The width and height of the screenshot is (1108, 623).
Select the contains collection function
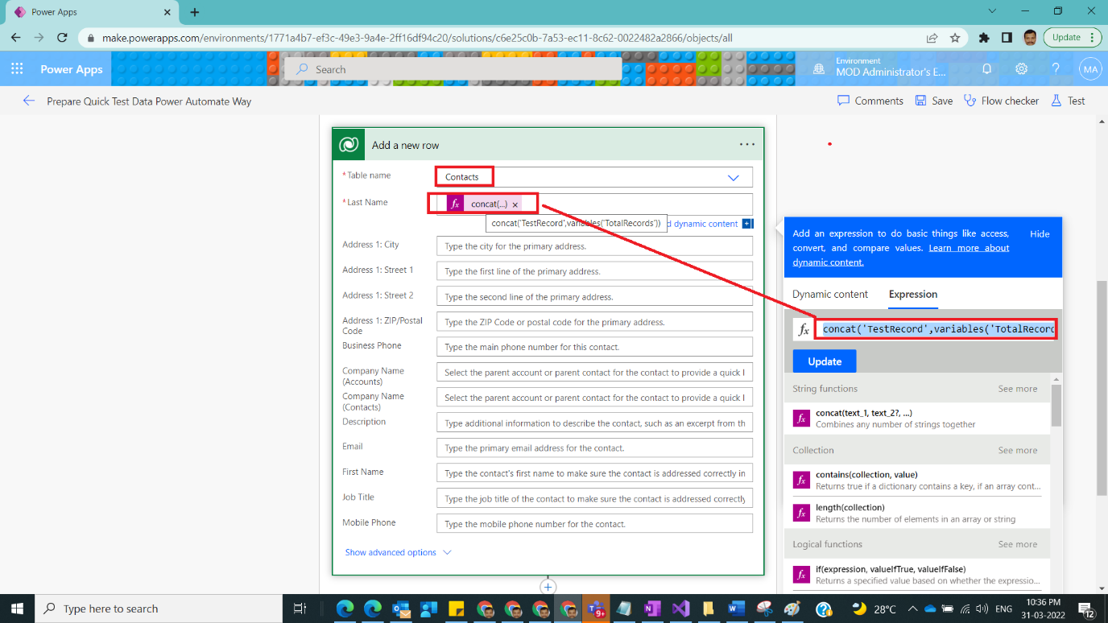point(886,479)
